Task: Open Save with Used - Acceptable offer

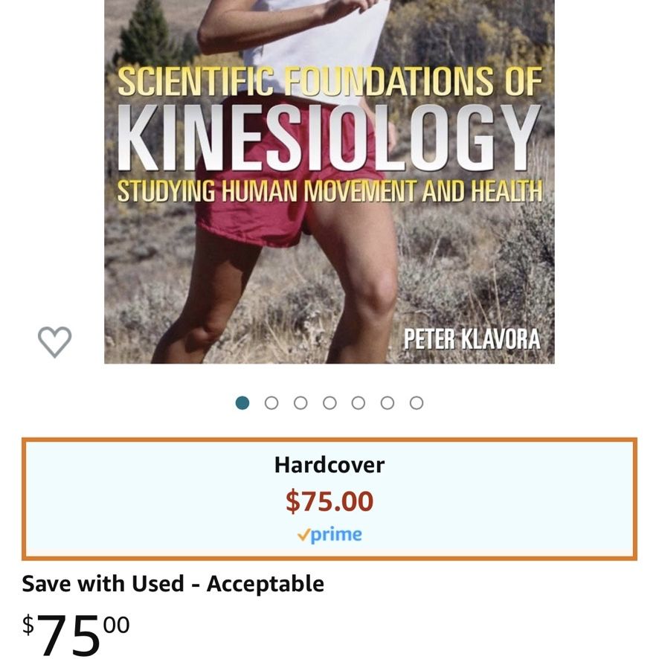Action: [x=173, y=584]
